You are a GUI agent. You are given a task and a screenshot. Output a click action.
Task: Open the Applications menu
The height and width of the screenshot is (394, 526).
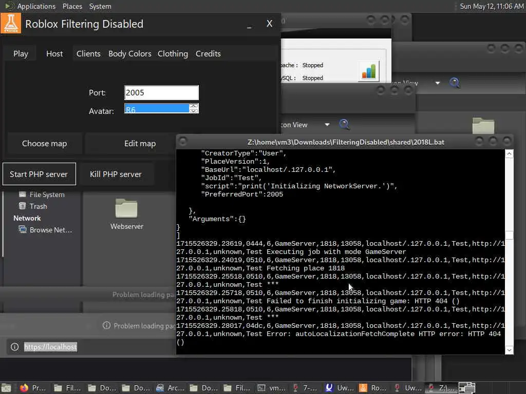click(36, 6)
